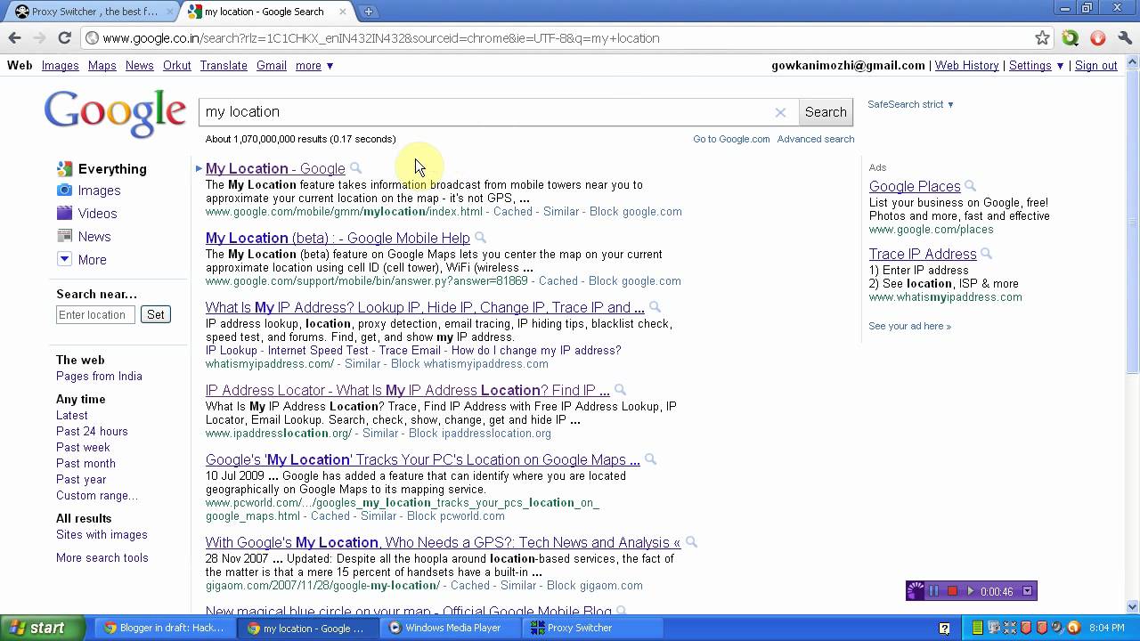Viewport: 1140px width, 641px height.
Task: Click the Sign out link
Action: [1095, 66]
